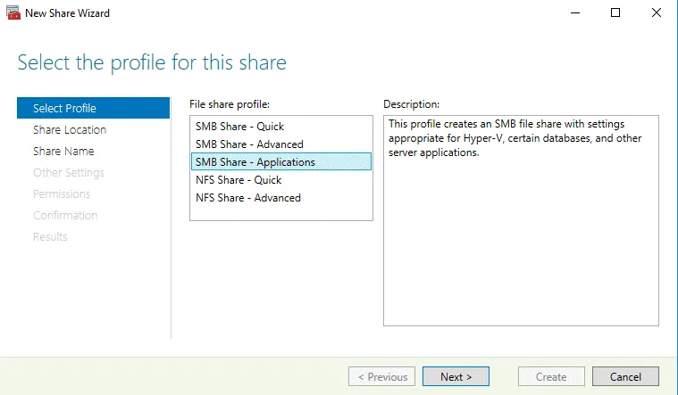The height and width of the screenshot is (395, 678).
Task: Cancel the New Share Wizard
Action: pyautogui.click(x=625, y=377)
